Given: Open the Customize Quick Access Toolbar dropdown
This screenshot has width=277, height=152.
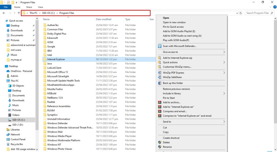Looking at the screenshot, I should 17,2.
